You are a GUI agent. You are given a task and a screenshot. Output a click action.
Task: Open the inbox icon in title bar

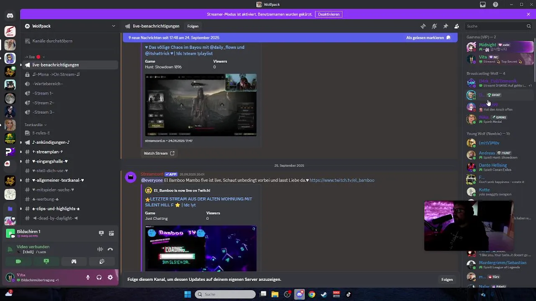coord(483,5)
